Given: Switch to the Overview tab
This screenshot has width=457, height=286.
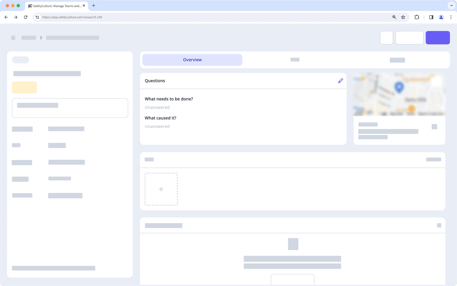Looking at the screenshot, I should (x=192, y=60).
